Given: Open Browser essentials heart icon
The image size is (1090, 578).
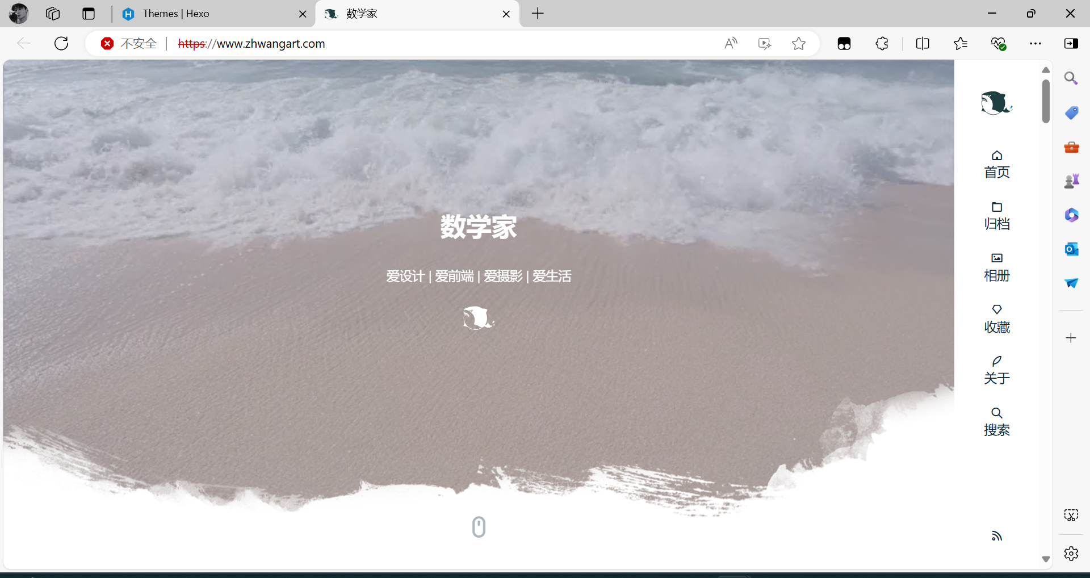Looking at the screenshot, I should point(999,44).
